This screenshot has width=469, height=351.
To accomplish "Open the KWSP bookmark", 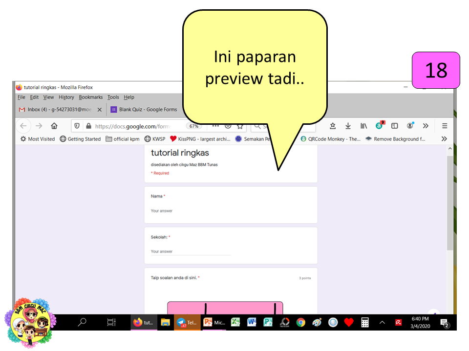I will point(155,139).
